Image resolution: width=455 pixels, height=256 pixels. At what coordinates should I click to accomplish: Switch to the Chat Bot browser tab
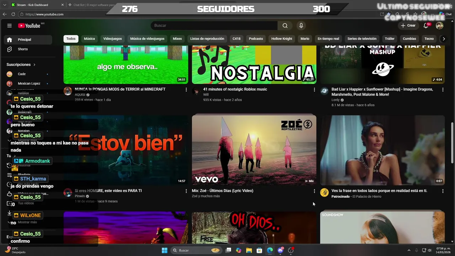click(94, 5)
